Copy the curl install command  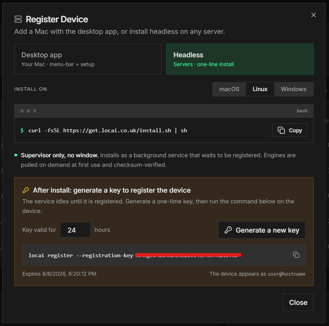click(289, 130)
